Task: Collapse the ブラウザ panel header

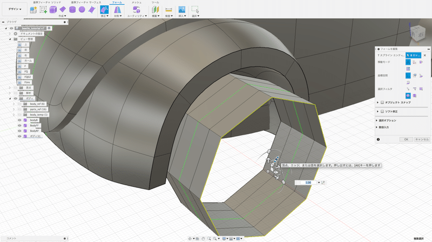Action: (x=3, y=22)
